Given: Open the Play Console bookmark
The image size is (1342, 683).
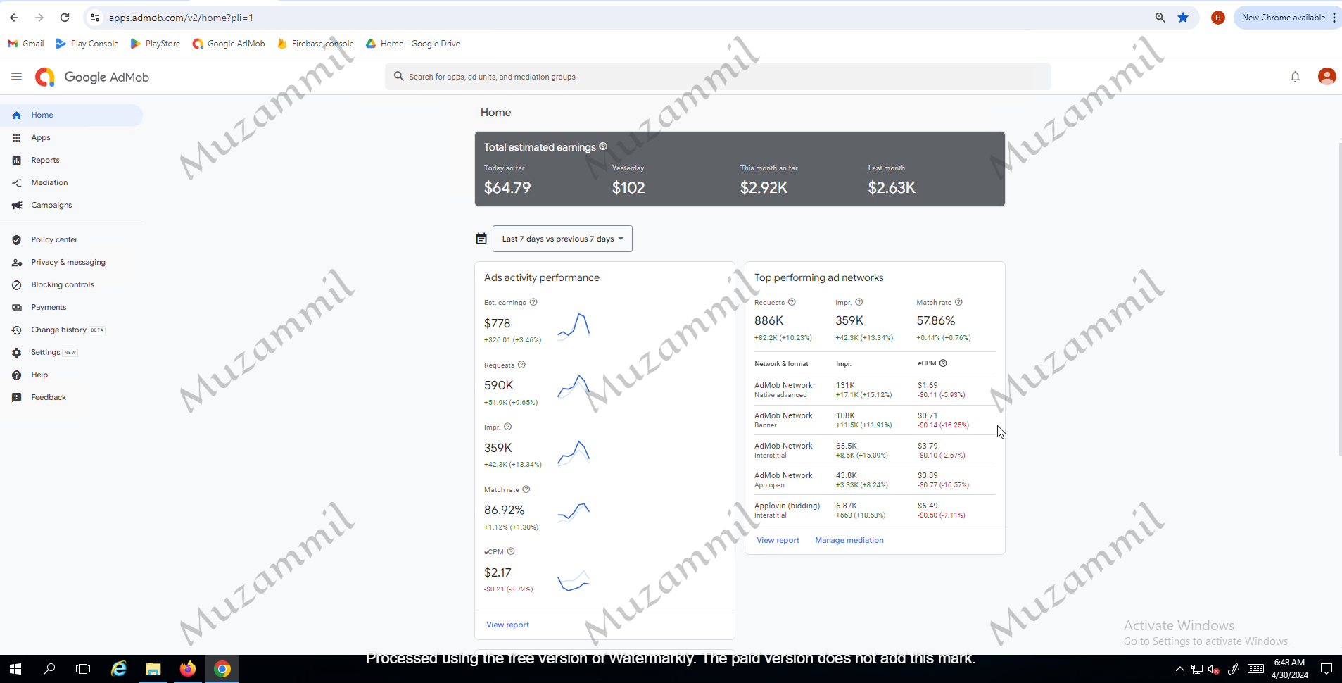Looking at the screenshot, I should point(87,44).
